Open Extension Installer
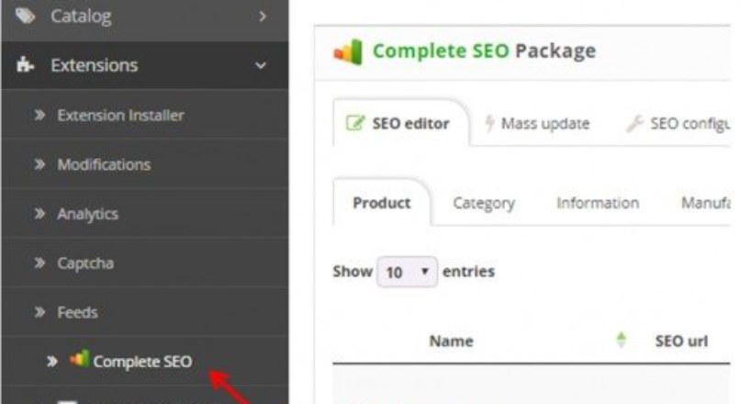The height and width of the screenshot is (404, 740). pyautogui.click(x=120, y=115)
